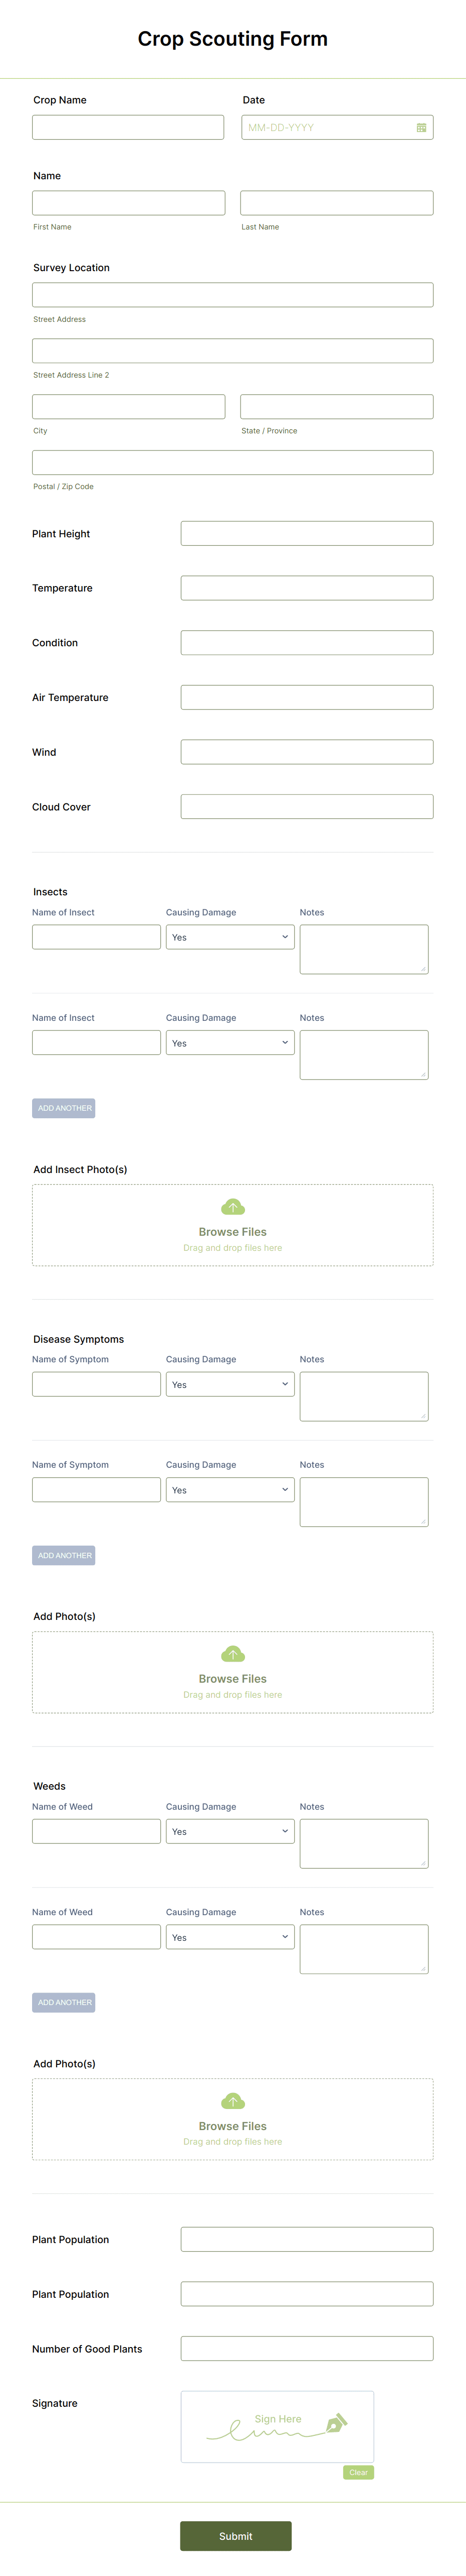Open the second Causing Damage dropdown under Disease Symptoms
Image resolution: width=466 pixels, height=2576 pixels.
(229, 1489)
